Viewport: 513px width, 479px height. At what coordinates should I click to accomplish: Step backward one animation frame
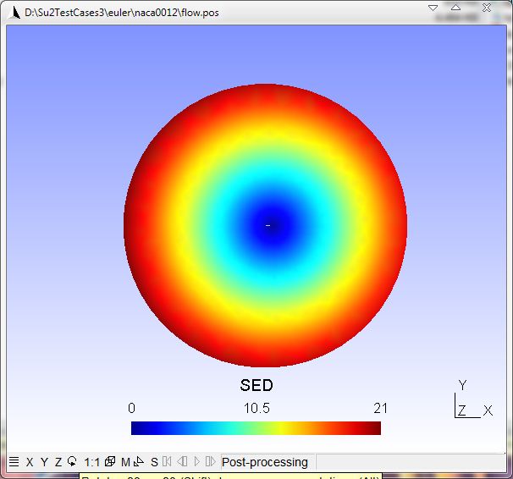182,462
